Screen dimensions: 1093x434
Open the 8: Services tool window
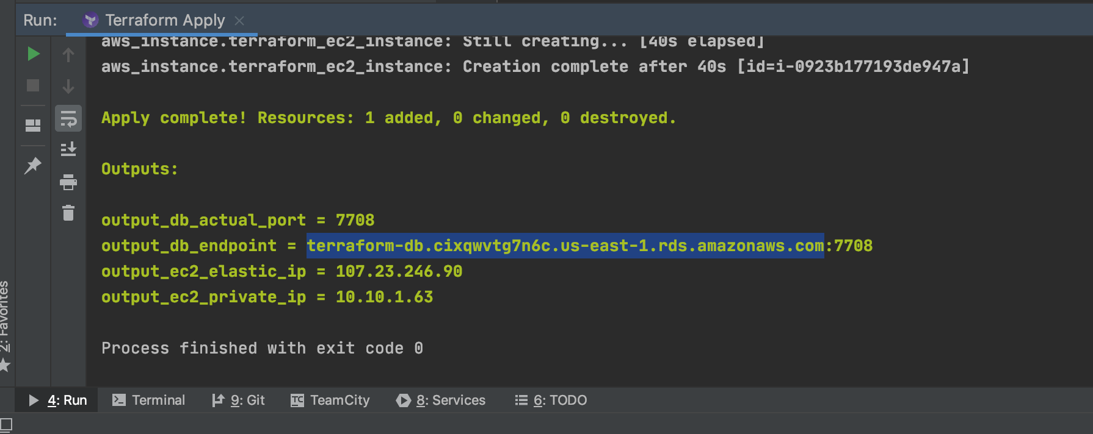click(x=441, y=400)
